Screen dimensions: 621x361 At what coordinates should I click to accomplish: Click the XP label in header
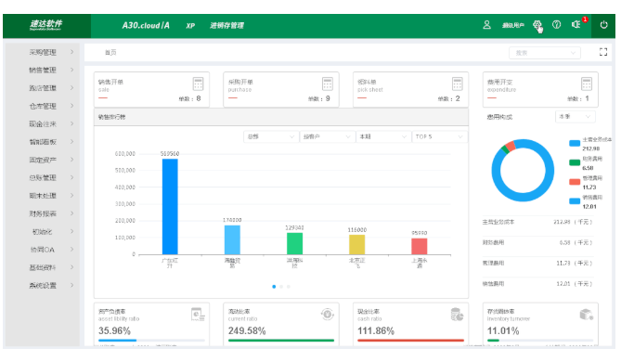click(x=190, y=26)
